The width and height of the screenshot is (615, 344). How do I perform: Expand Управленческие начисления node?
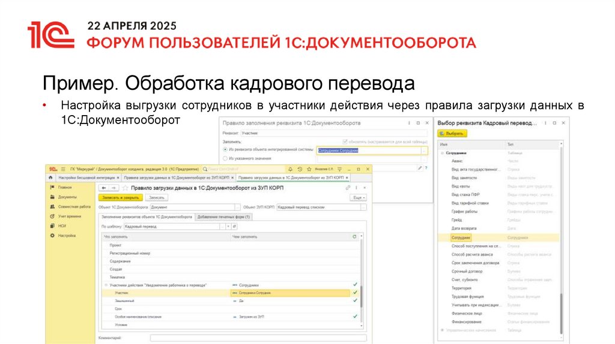point(442,330)
